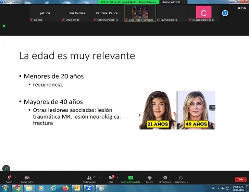249x192 pixels.
Task: Open File Explorer from taskbar
Action: pyautogui.click(x=29, y=188)
